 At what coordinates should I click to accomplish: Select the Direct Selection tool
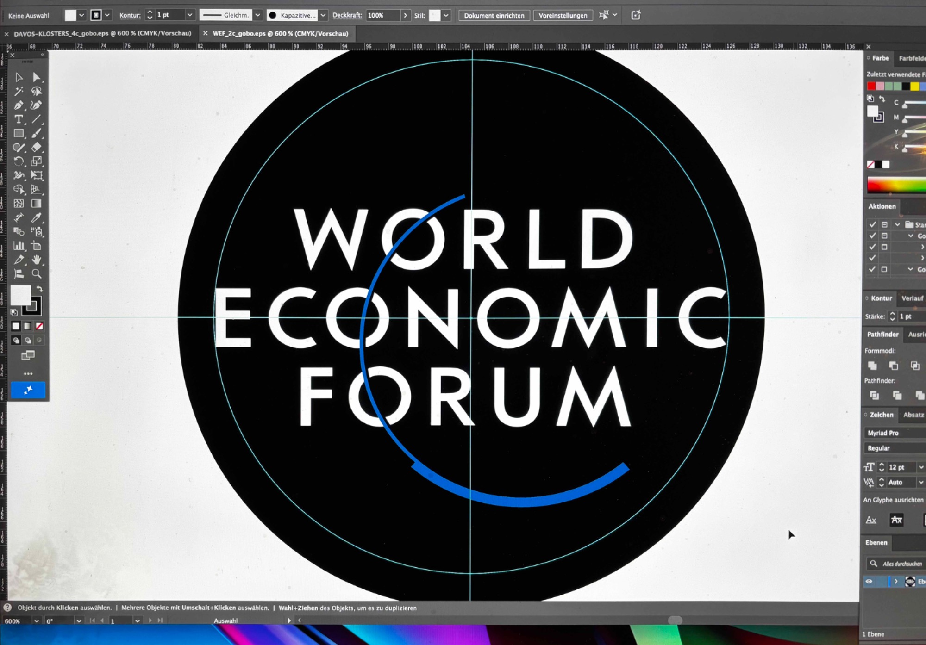click(37, 77)
